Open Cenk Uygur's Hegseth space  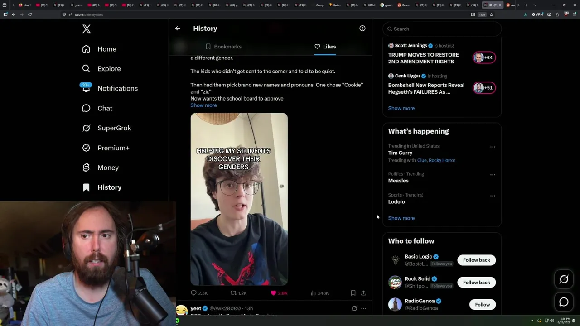pyautogui.click(x=426, y=88)
